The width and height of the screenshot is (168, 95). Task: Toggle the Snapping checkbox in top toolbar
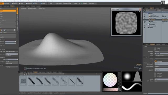(x=82, y=3)
